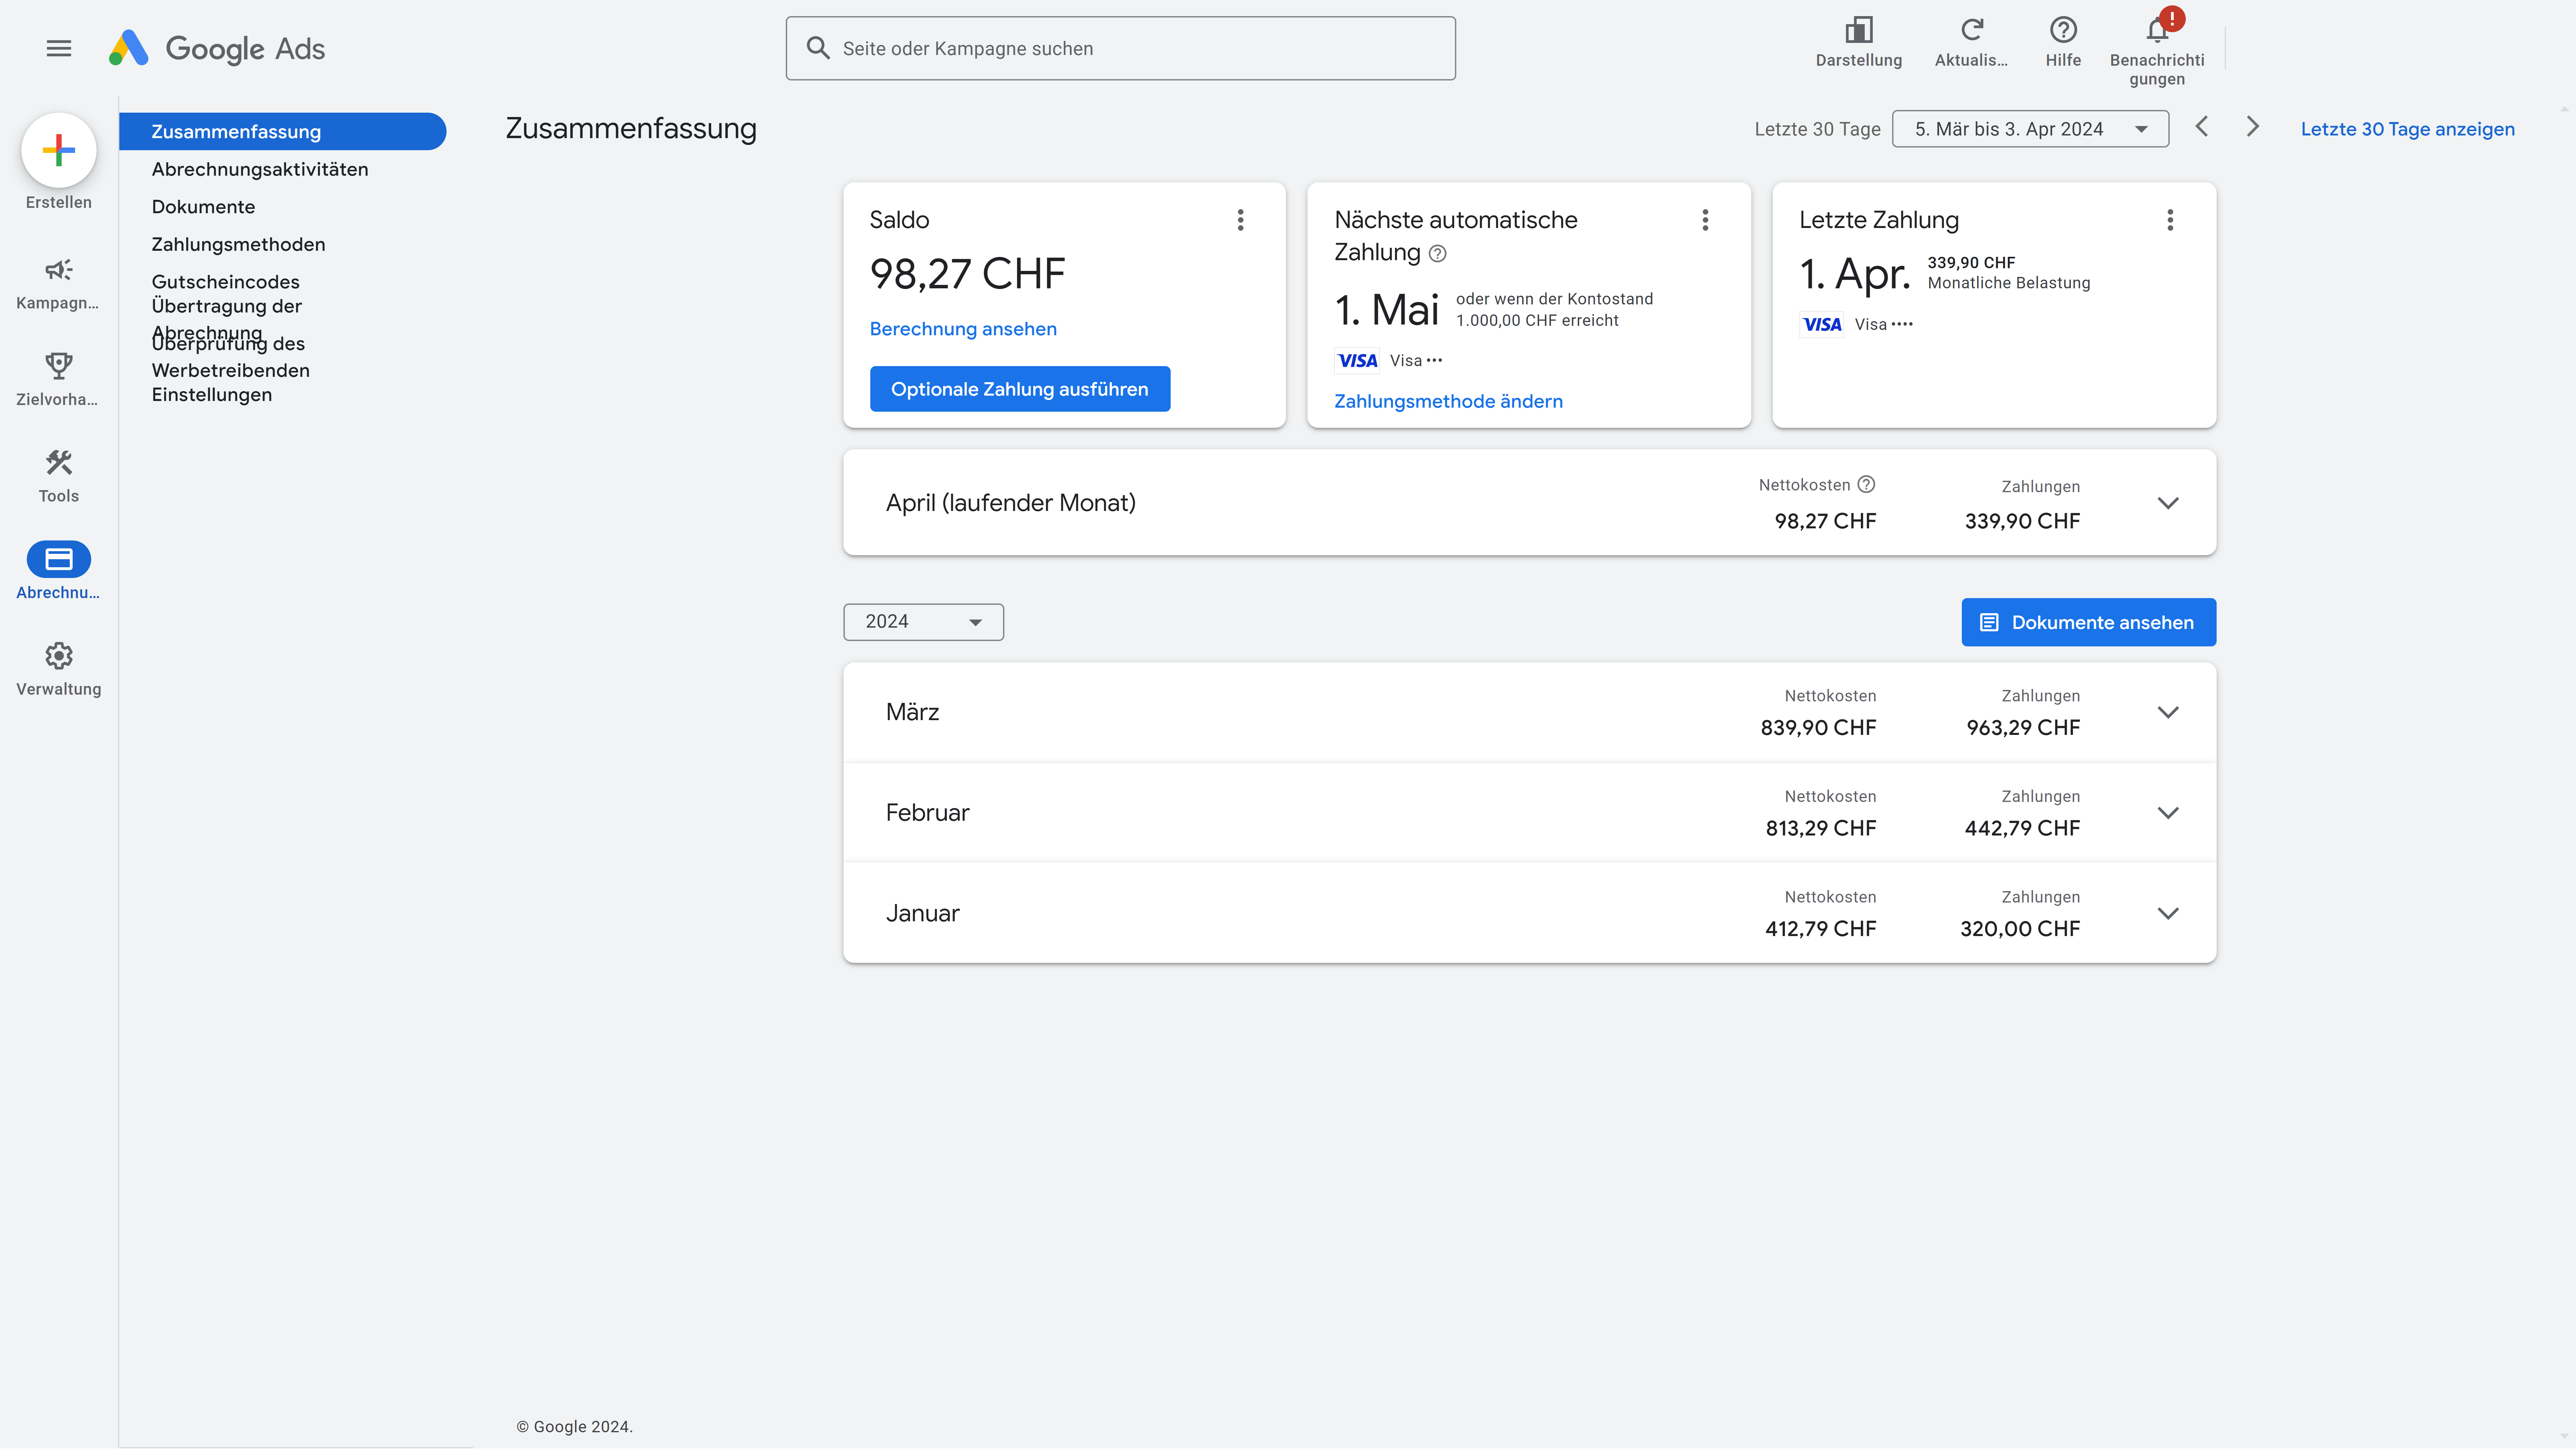Open three-dot menu on Letzte Zahlung card
Screen dimensions: 2576x1449
coord(2170,220)
